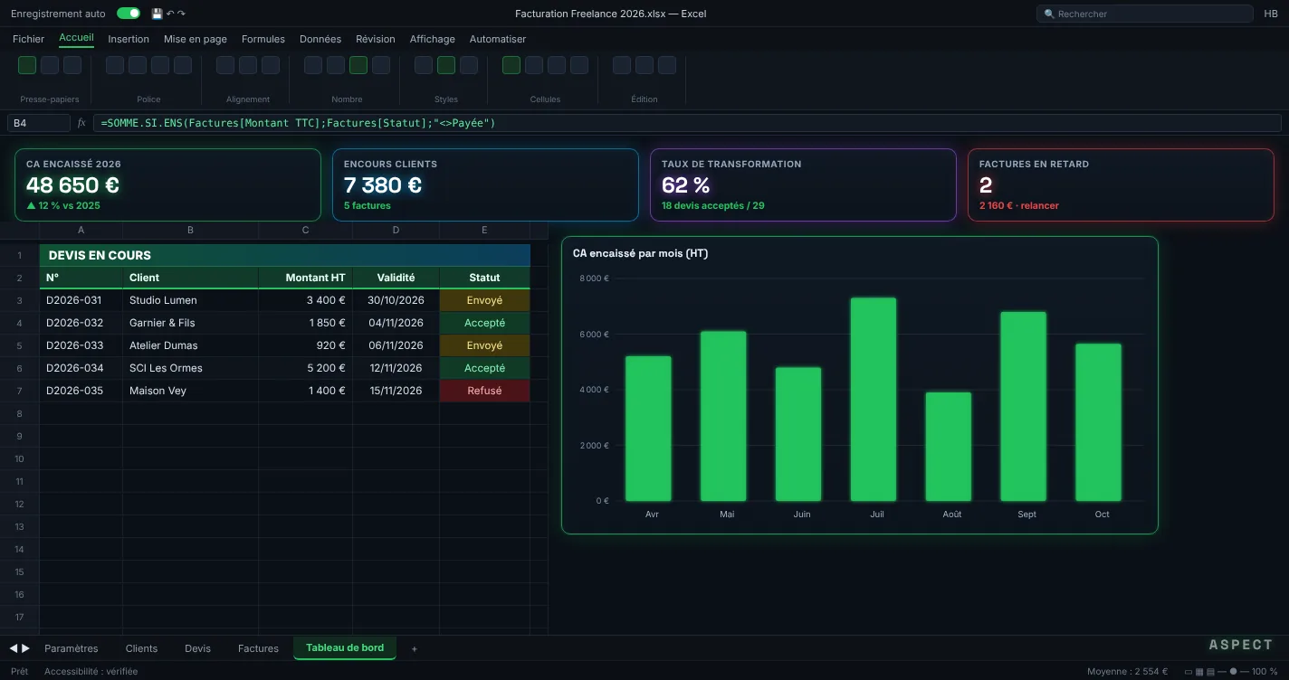The width and height of the screenshot is (1289, 680).
Task: Go to the Formules ribbon tab
Action: pyautogui.click(x=263, y=39)
